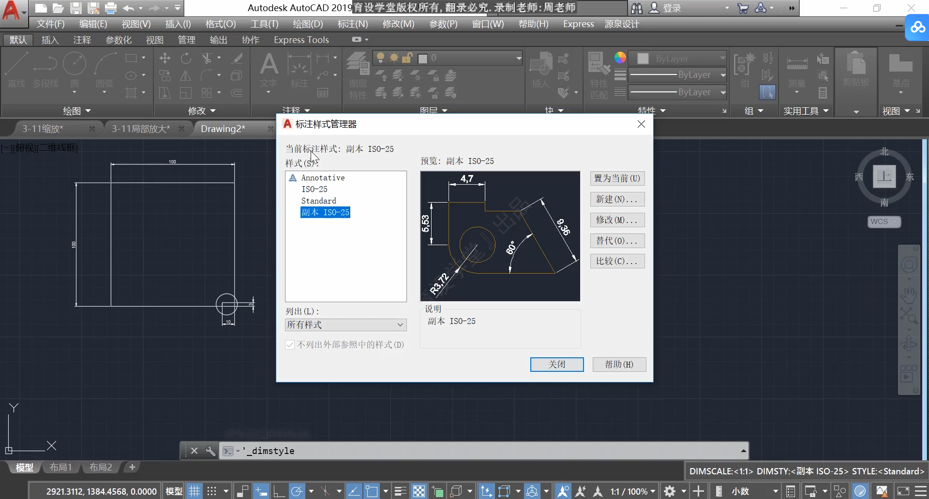This screenshot has height=499, width=929.
Task: Select the Line (直线) draw tool
Action: click(16, 70)
